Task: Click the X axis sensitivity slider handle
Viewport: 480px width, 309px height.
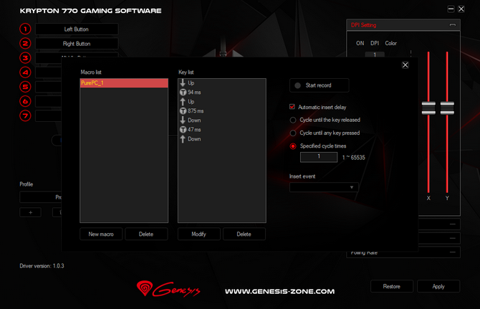Action: pos(428,108)
